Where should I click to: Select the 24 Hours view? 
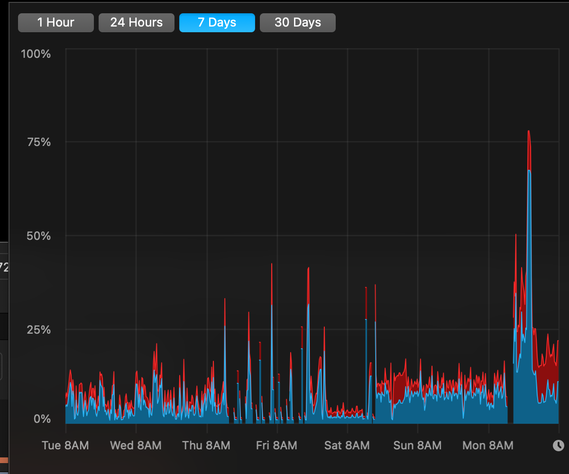pos(137,23)
